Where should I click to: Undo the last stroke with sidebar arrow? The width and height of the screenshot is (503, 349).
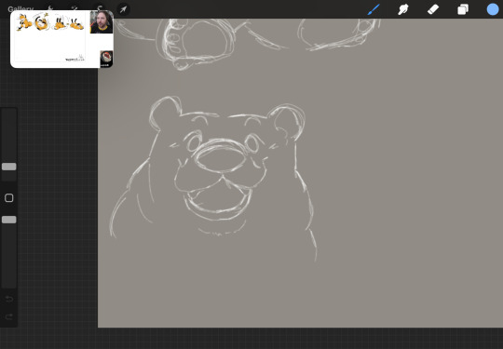point(9,299)
